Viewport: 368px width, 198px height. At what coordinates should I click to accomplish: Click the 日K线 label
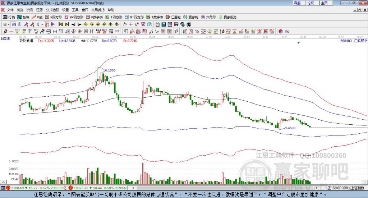[x=5, y=38]
